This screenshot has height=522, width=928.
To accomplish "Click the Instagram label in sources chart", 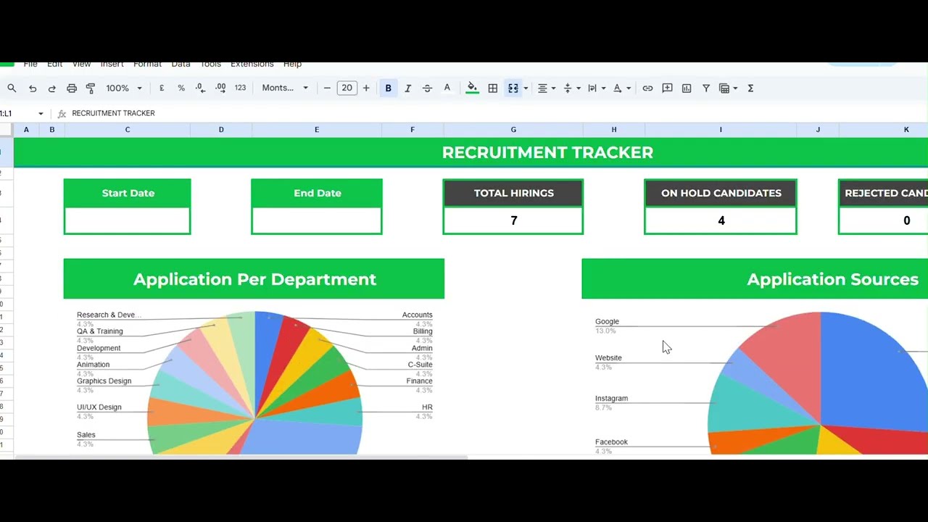I will click(x=611, y=398).
